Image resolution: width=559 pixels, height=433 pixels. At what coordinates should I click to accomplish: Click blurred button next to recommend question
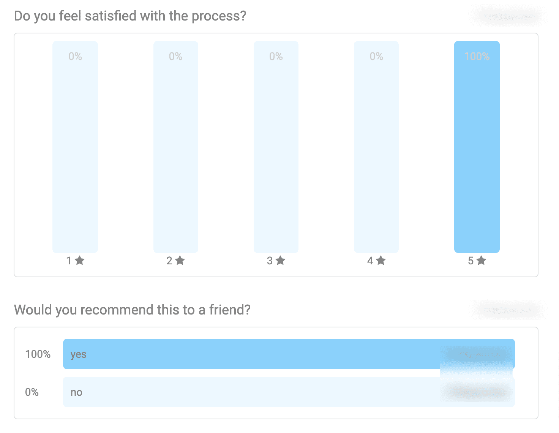coord(508,311)
